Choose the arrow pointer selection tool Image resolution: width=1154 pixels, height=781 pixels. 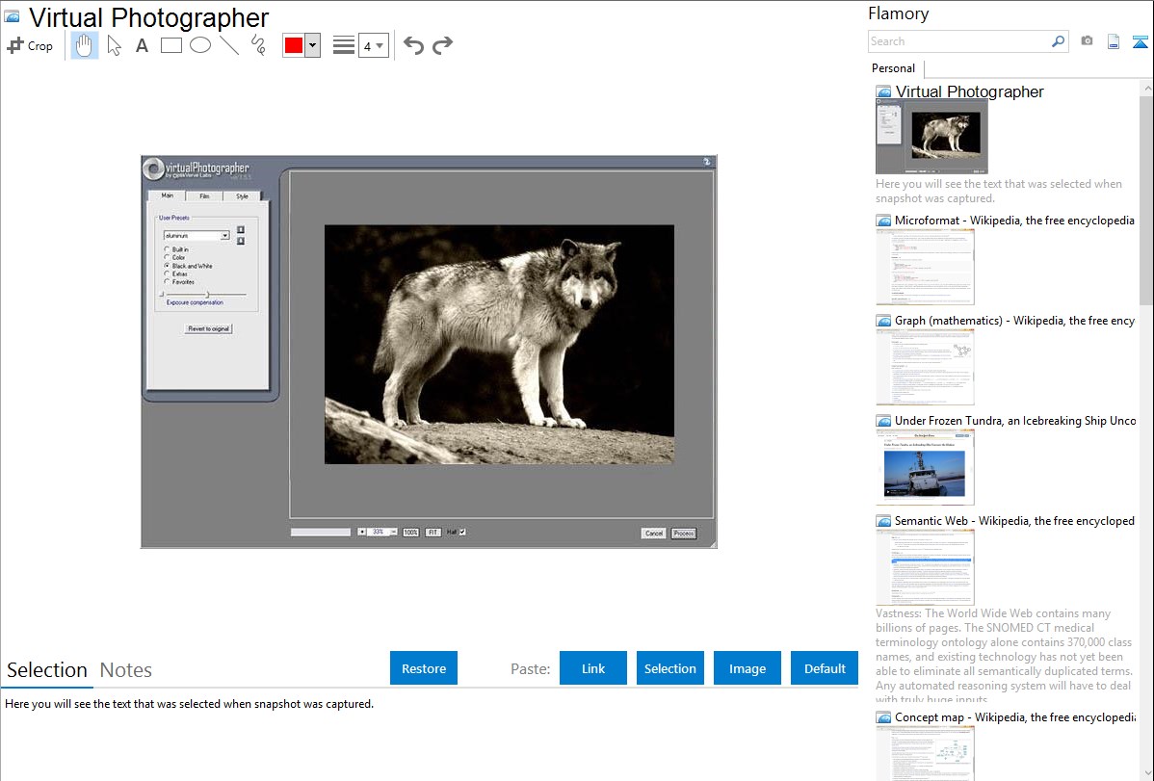(114, 45)
